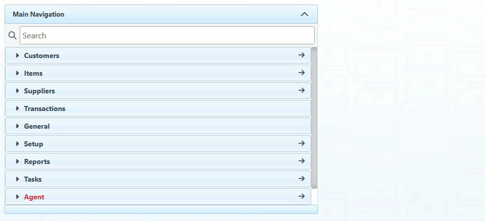Click the arrow icon on the Setup row

[x=302, y=143]
